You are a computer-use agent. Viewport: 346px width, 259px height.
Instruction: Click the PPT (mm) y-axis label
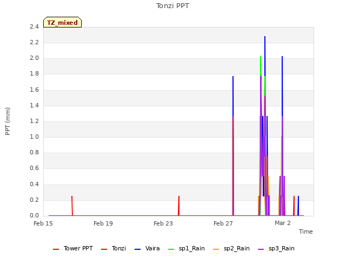tap(8, 121)
